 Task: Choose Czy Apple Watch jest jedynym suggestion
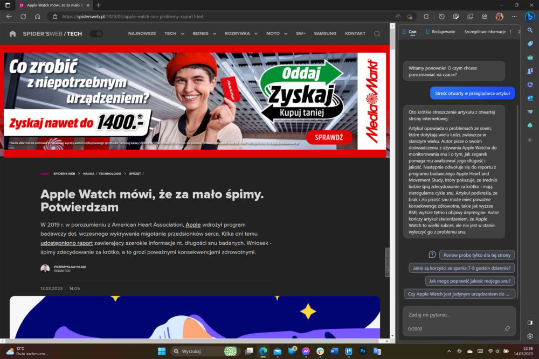pos(459,294)
